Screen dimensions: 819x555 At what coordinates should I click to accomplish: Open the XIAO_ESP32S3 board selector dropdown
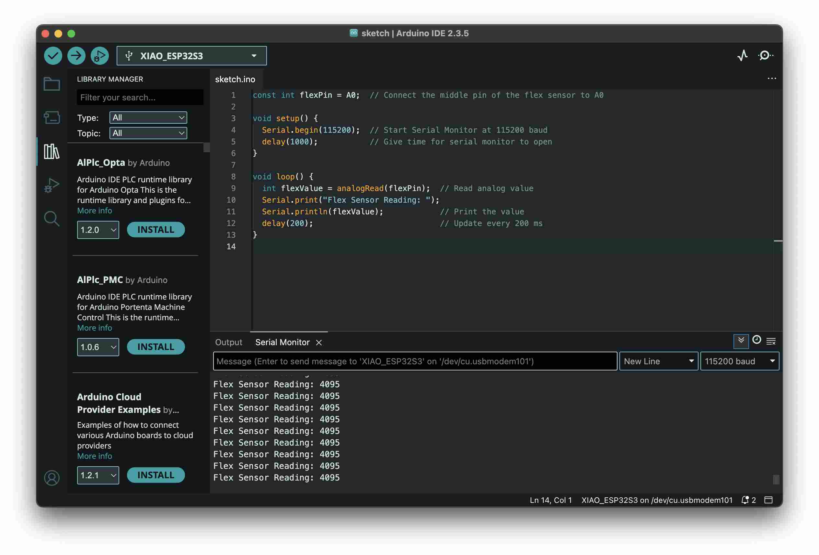(x=191, y=56)
